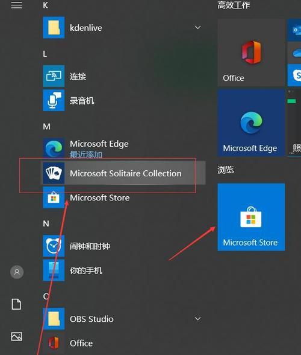The width and height of the screenshot is (301, 355).
Task: Open the OBS Studio folder icon
Action: (54, 319)
